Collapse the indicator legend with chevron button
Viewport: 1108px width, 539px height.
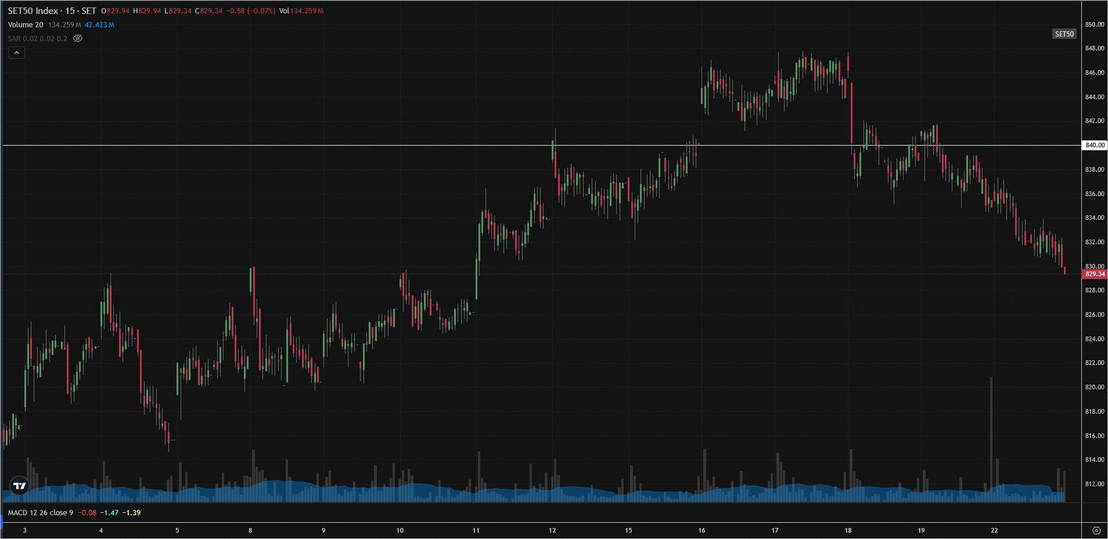pyautogui.click(x=16, y=53)
